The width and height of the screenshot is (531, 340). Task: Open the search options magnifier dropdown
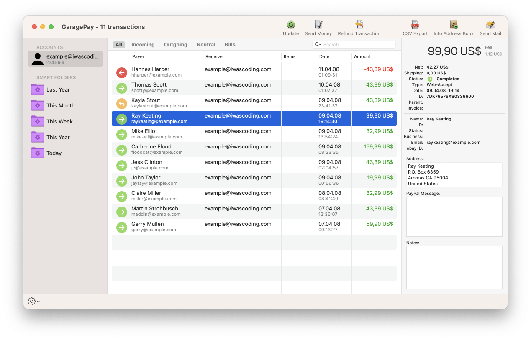click(318, 44)
